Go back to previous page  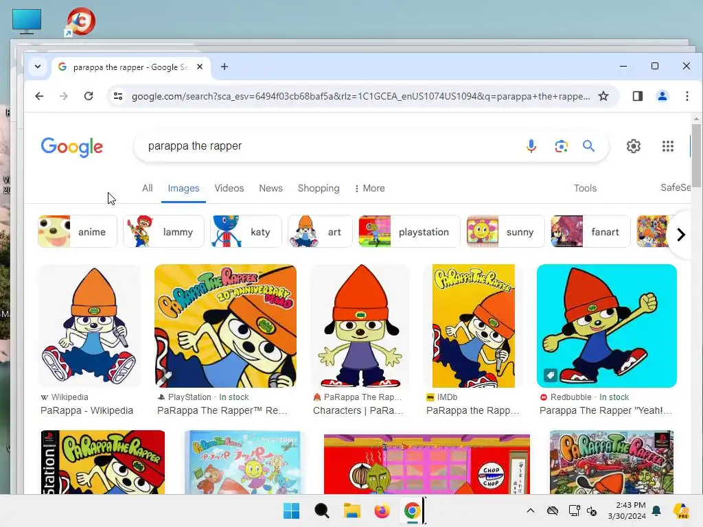[x=39, y=96]
